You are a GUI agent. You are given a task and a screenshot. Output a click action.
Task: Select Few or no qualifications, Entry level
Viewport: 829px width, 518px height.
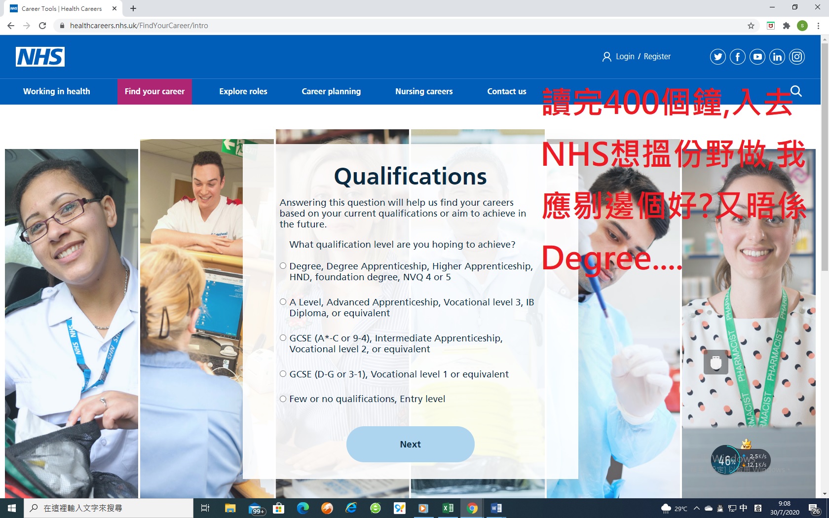(x=283, y=399)
